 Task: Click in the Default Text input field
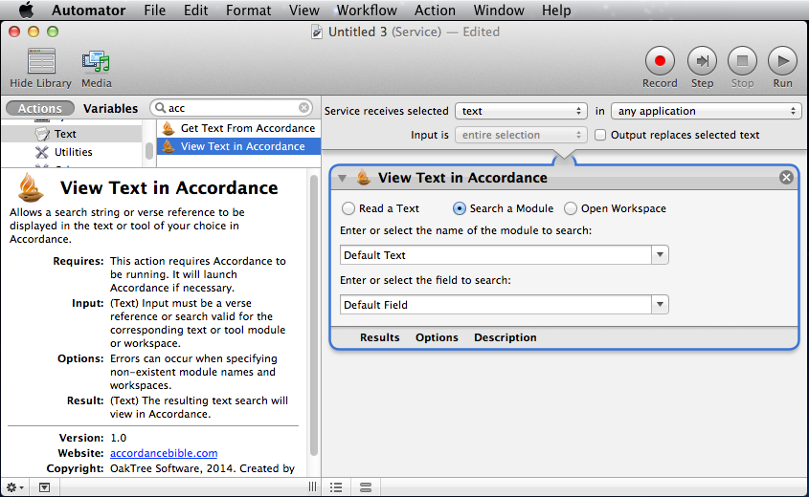pyautogui.click(x=495, y=255)
